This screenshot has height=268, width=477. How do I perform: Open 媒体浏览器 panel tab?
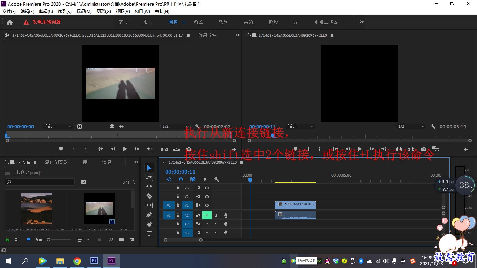click(x=57, y=162)
